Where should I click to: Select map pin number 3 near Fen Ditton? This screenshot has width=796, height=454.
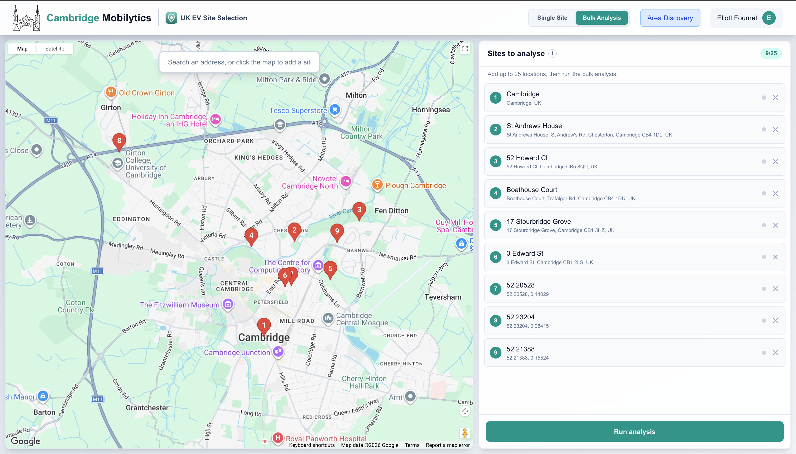[x=359, y=211]
